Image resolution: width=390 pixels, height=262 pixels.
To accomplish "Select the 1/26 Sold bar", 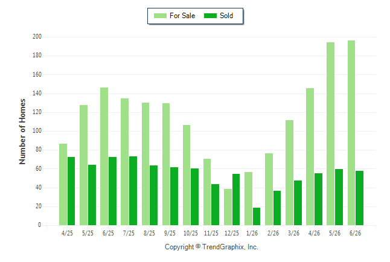I will (x=257, y=217).
